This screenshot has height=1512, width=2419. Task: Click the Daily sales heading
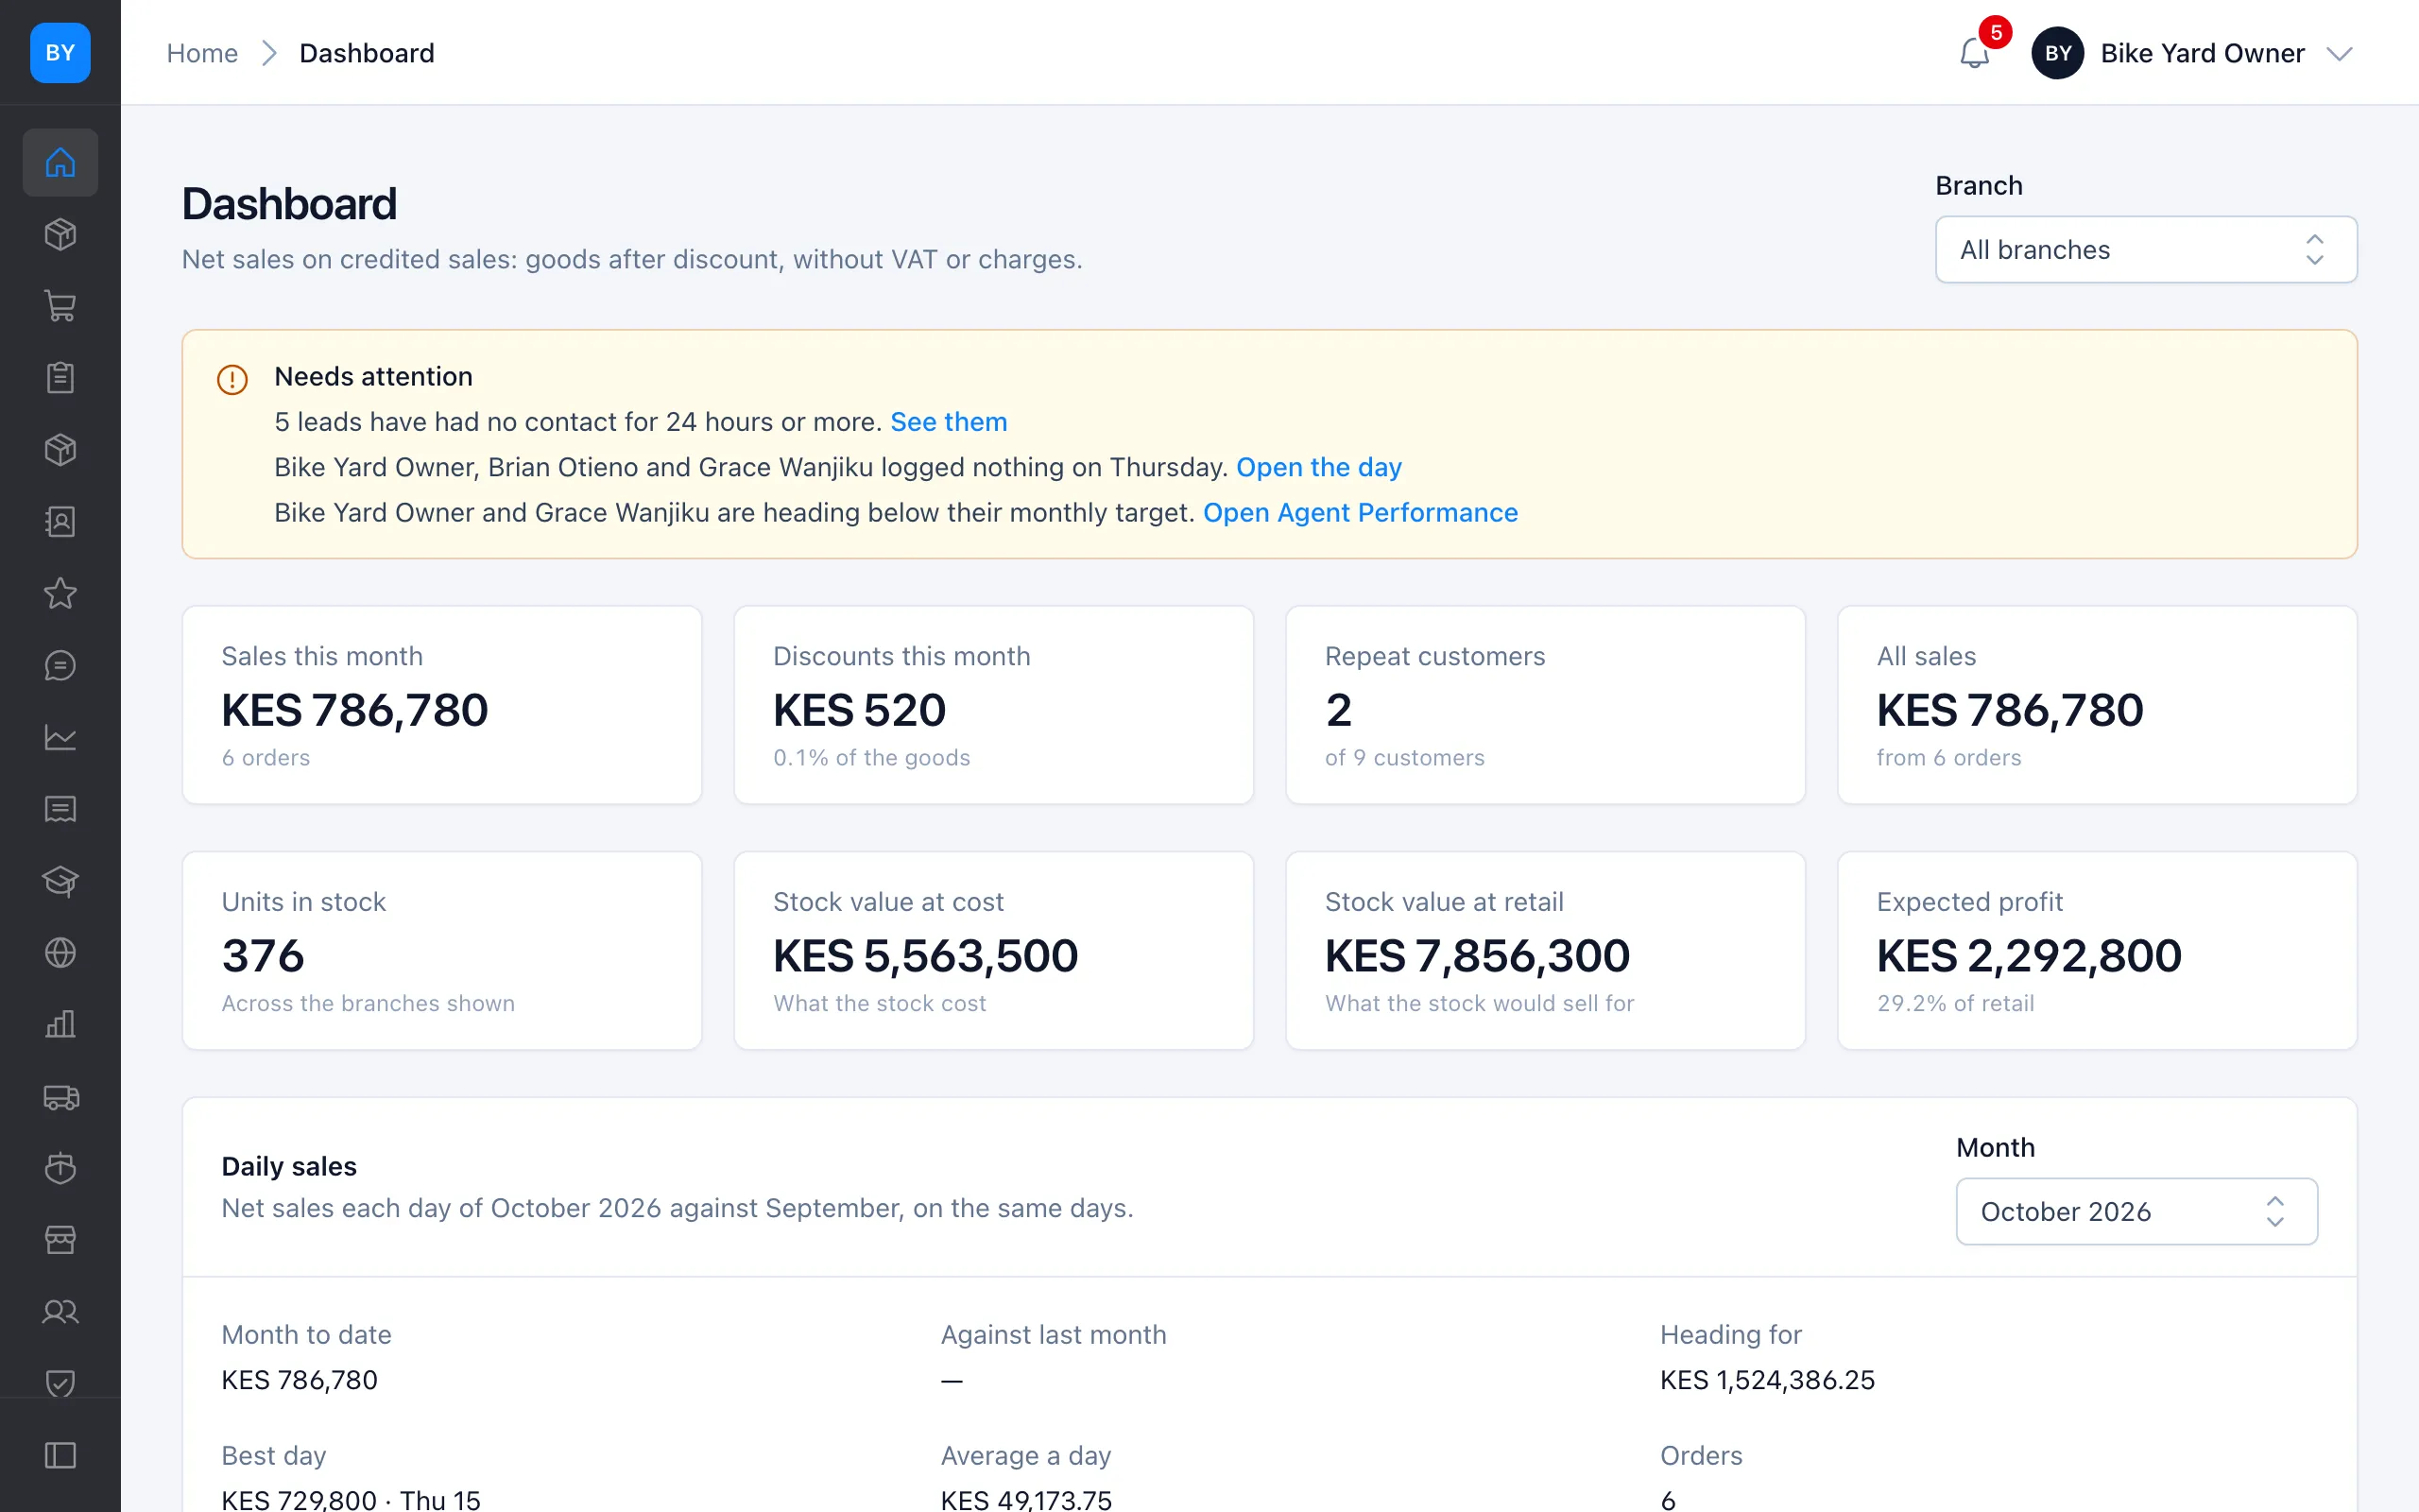click(x=289, y=1166)
